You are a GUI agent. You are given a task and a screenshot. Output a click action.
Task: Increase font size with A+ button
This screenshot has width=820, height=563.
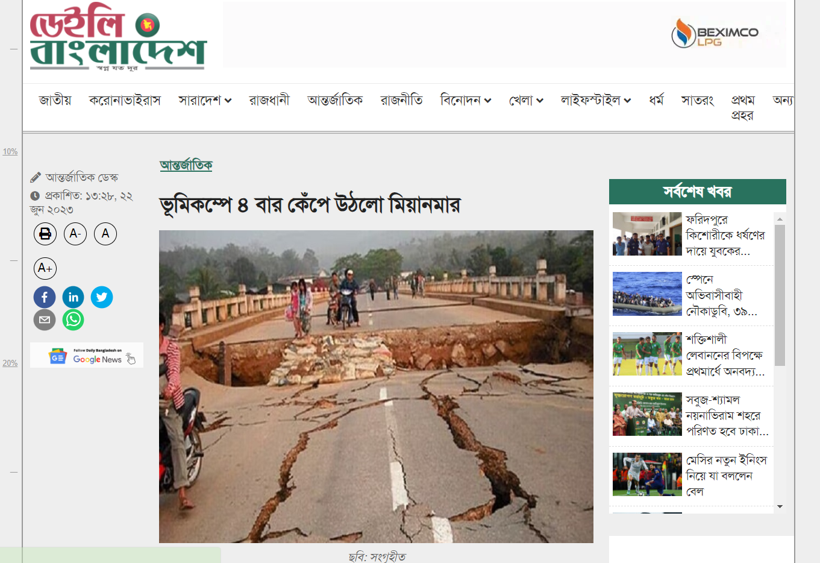[x=45, y=268]
